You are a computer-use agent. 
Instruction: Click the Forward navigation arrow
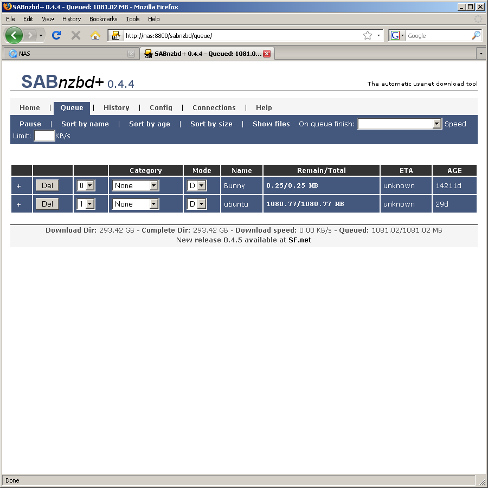pyautogui.click(x=30, y=35)
